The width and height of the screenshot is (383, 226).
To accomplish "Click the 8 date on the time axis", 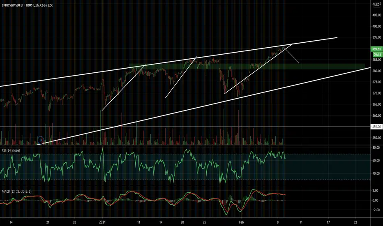I will 278,222.
